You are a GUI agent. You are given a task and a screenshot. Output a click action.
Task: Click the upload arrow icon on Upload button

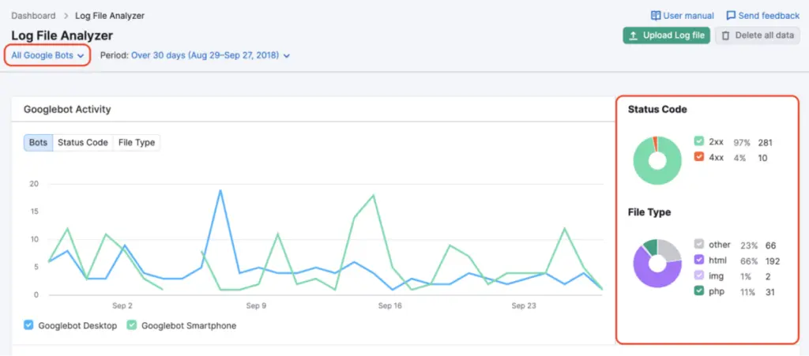634,36
